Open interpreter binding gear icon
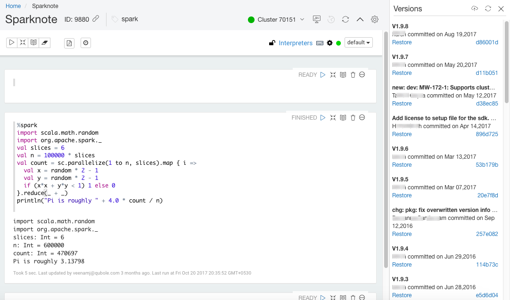The width and height of the screenshot is (510, 300). tap(330, 43)
